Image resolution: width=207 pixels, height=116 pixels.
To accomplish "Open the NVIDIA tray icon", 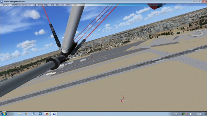I will [184, 114].
